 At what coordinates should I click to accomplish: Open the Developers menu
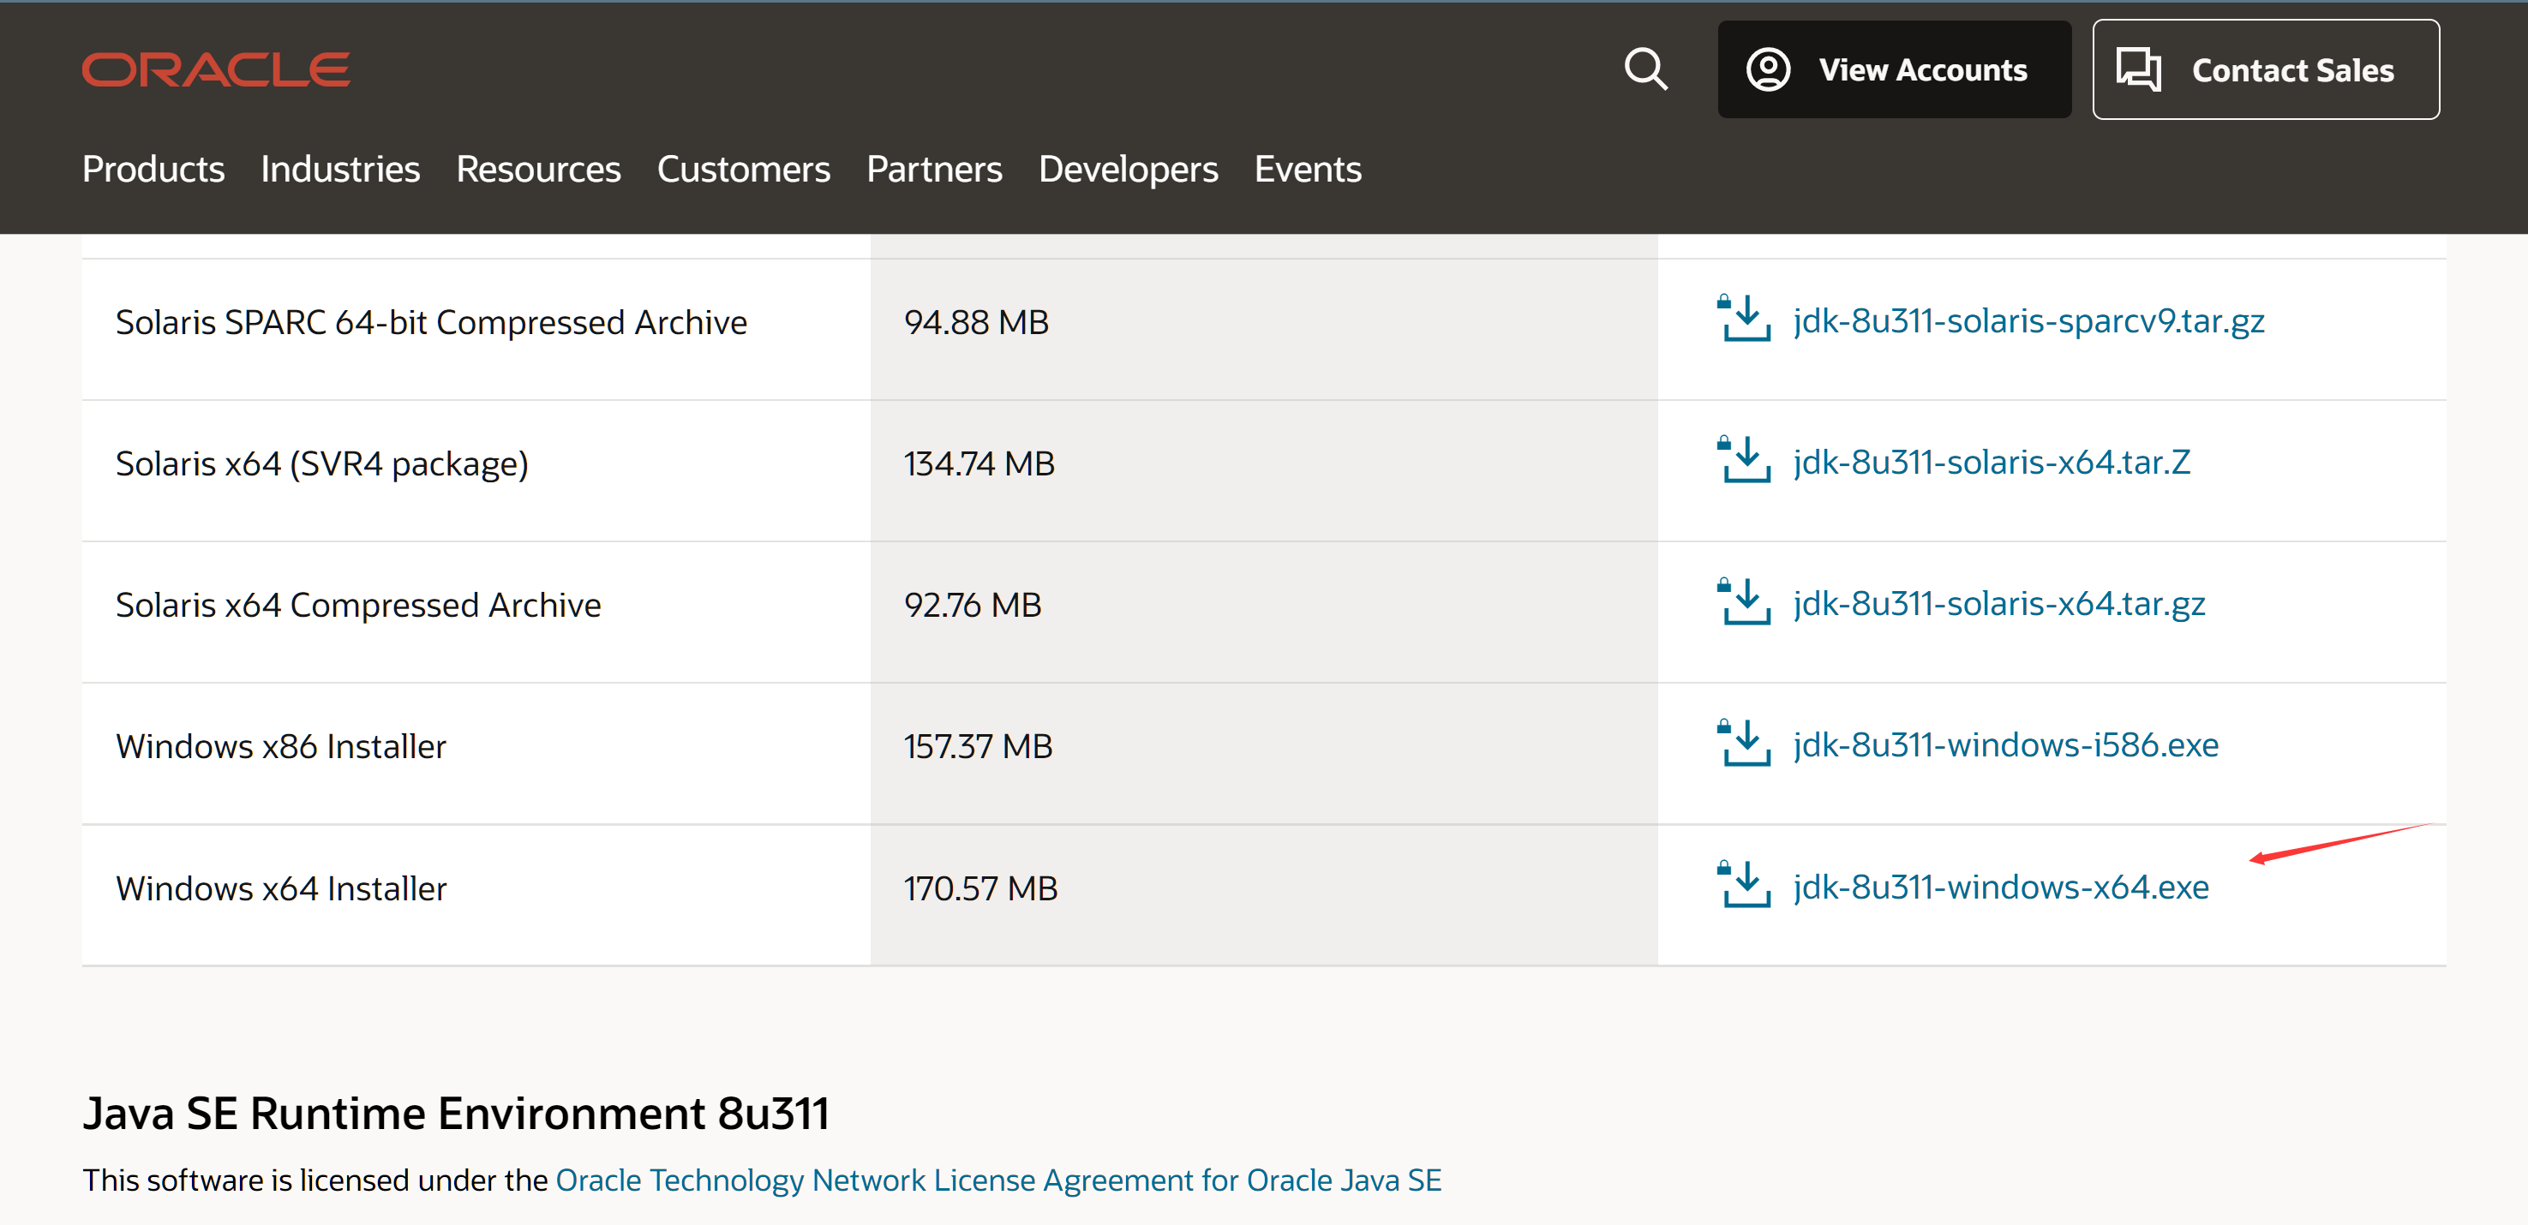pyautogui.click(x=1128, y=169)
